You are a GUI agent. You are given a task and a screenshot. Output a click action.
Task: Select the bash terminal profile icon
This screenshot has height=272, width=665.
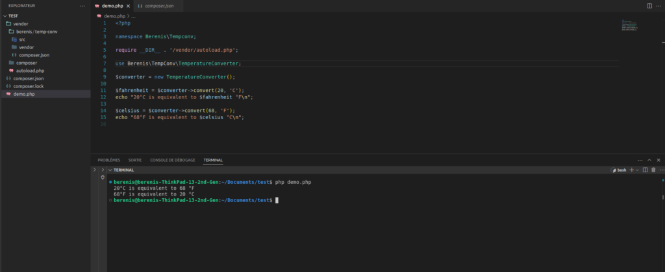[614, 170]
